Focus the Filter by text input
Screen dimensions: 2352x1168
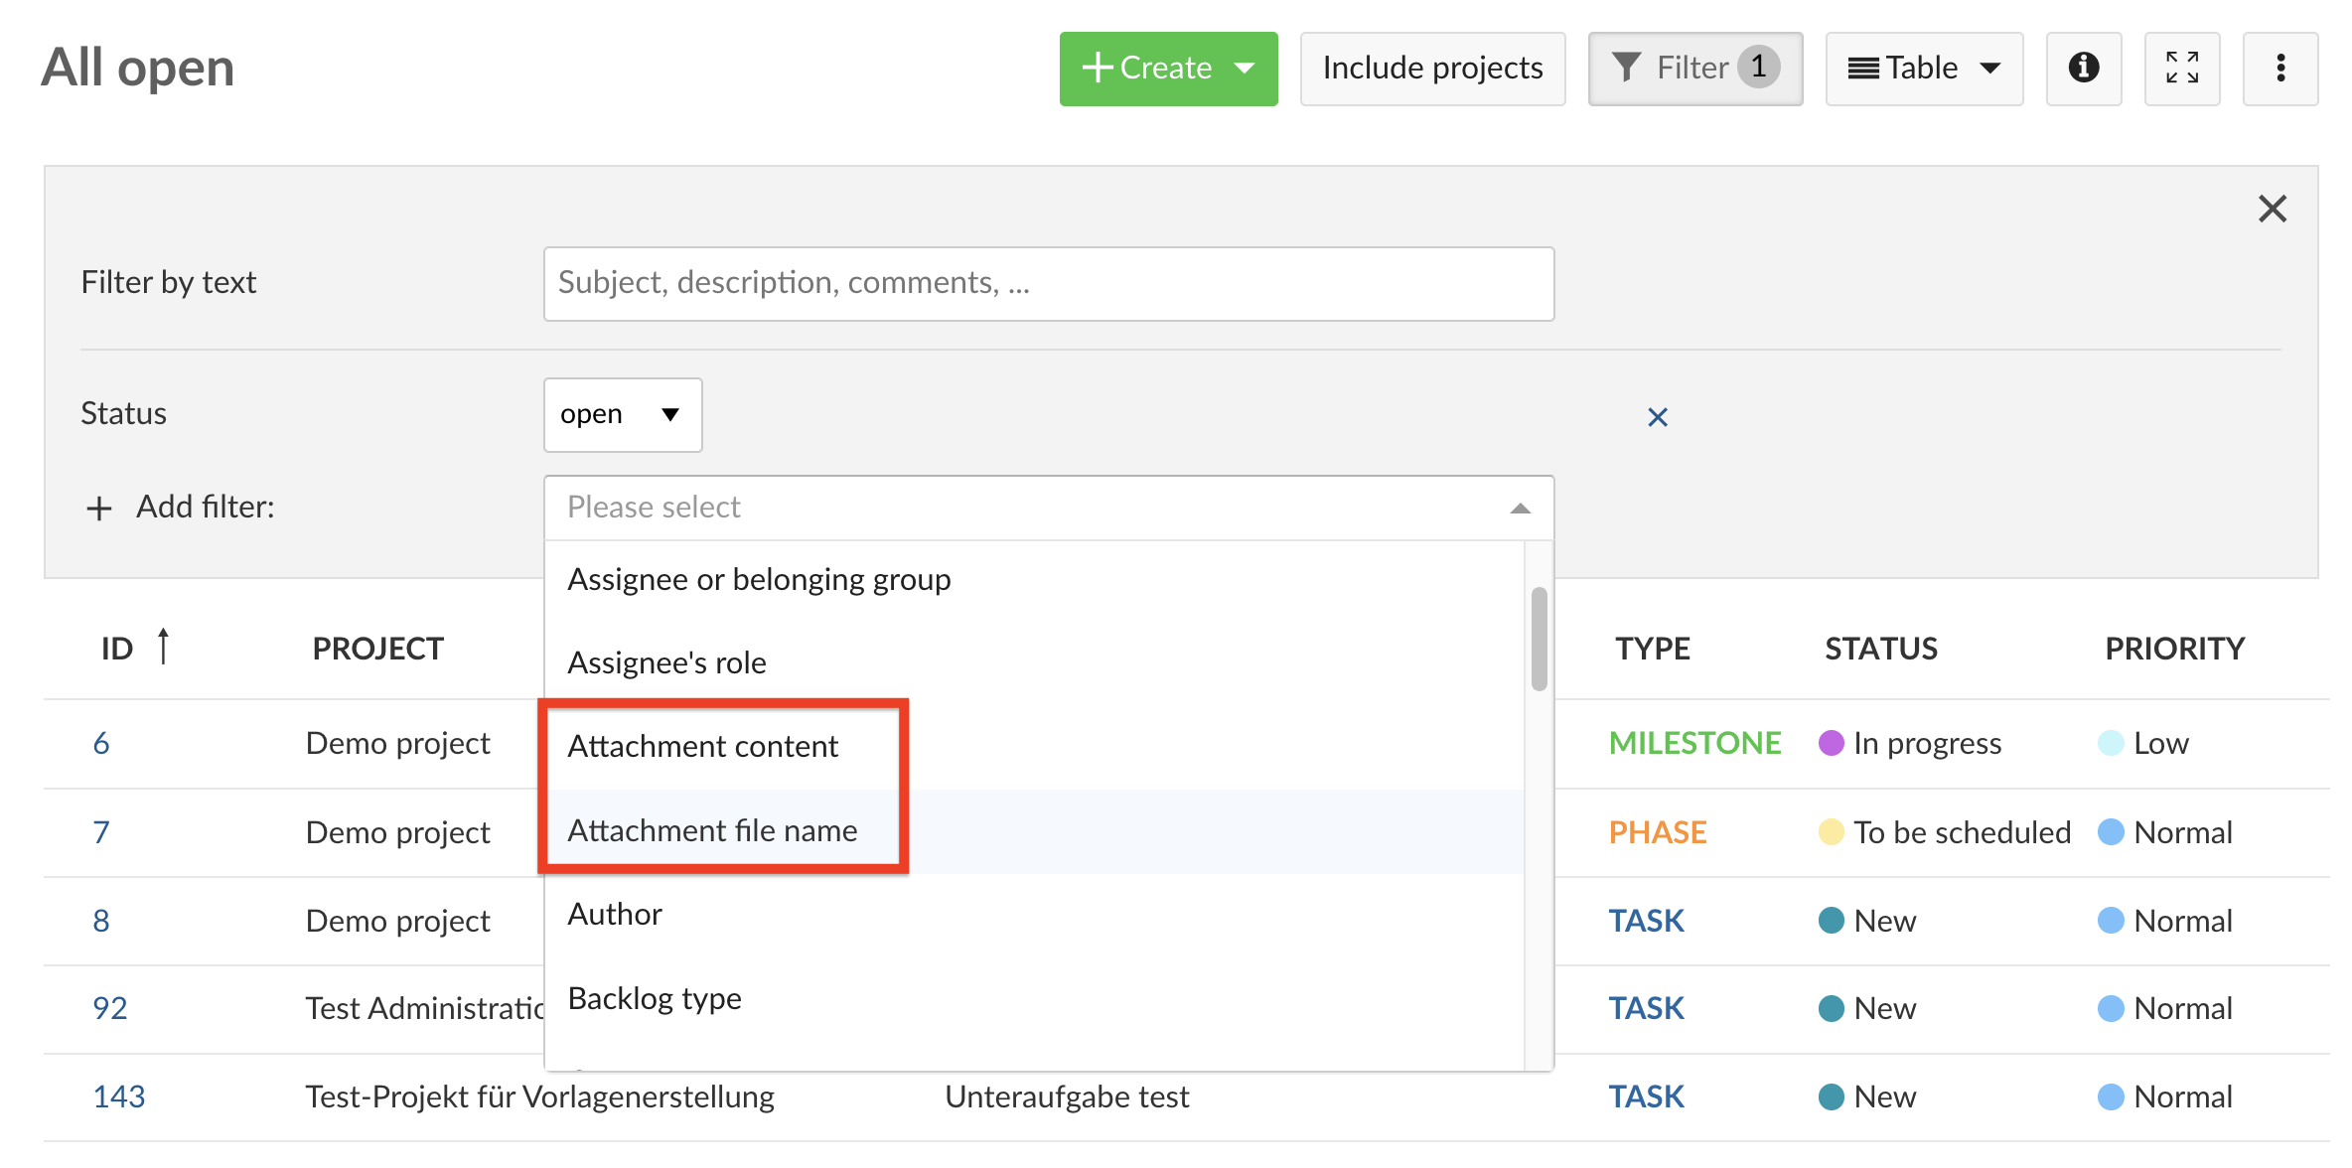pyautogui.click(x=1048, y=283)
